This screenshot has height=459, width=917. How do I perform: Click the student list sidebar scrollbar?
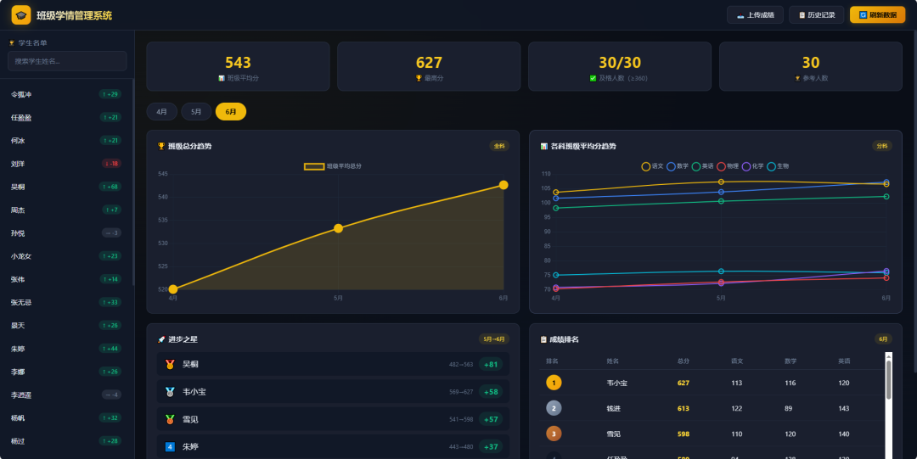tap(133, 182)
